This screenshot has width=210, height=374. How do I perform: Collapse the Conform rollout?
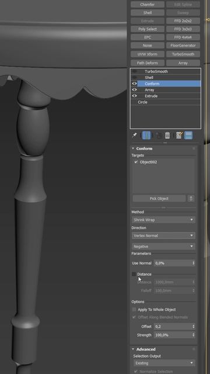coord(133,148)
